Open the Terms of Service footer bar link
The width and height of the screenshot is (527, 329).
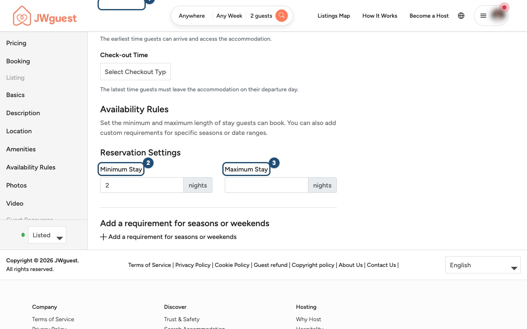pyautogui.click(x=149, y=265)
